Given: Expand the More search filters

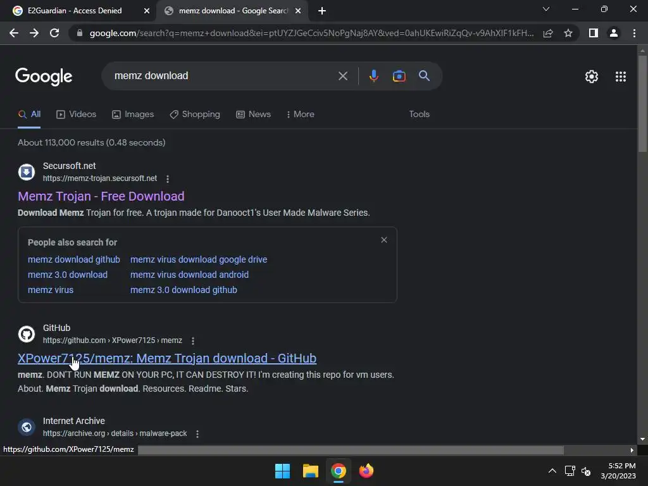Looking at the screenshot, I should pos(301,115).
